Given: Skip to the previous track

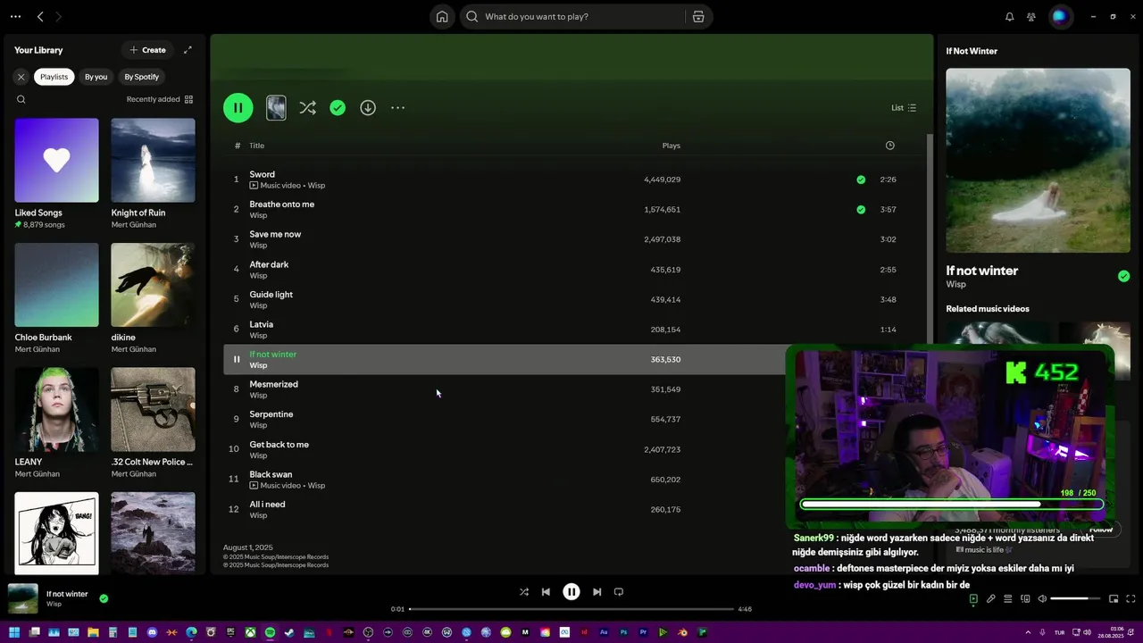Looking at the screenshot, I should coord(546,591).
